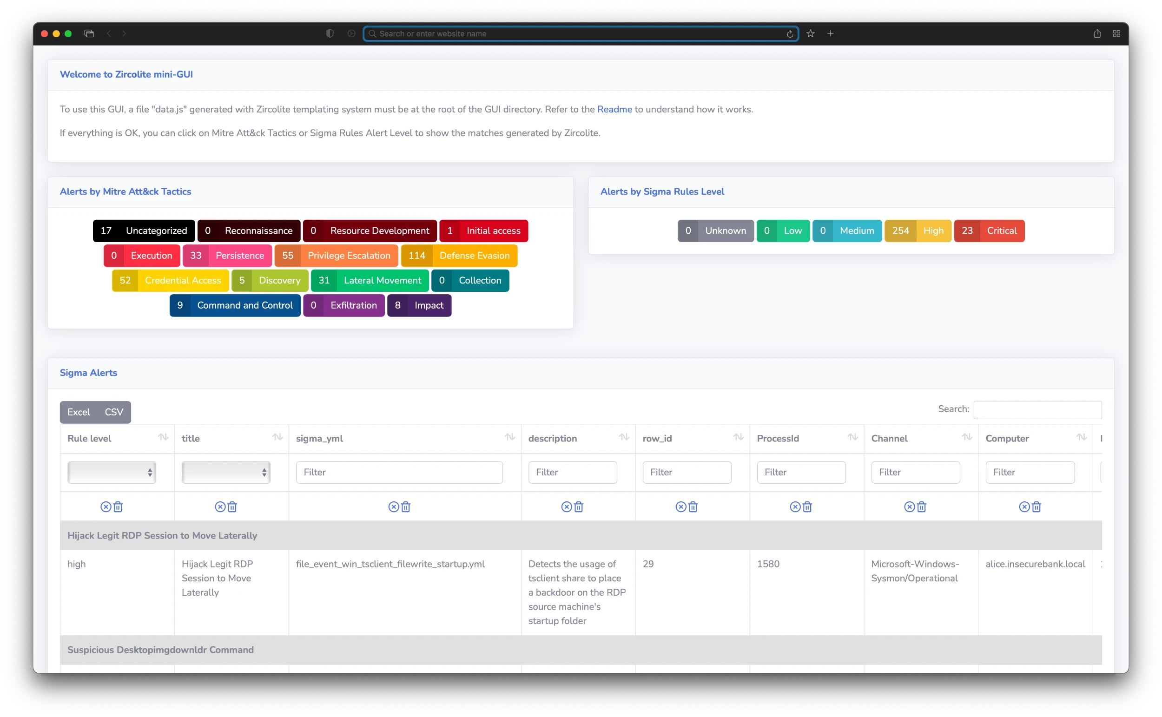
Task: Sort by Channel column arrows
Action: point(967,438)
